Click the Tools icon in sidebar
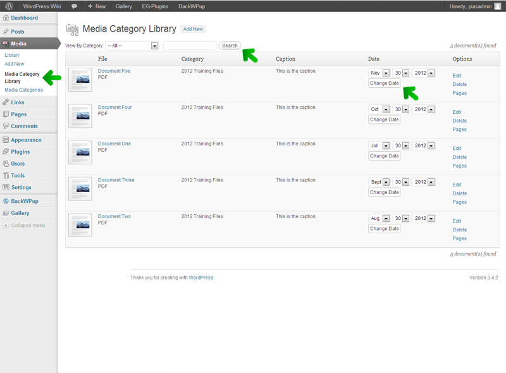Screen dimensions: 506x373 click(6, 176)
